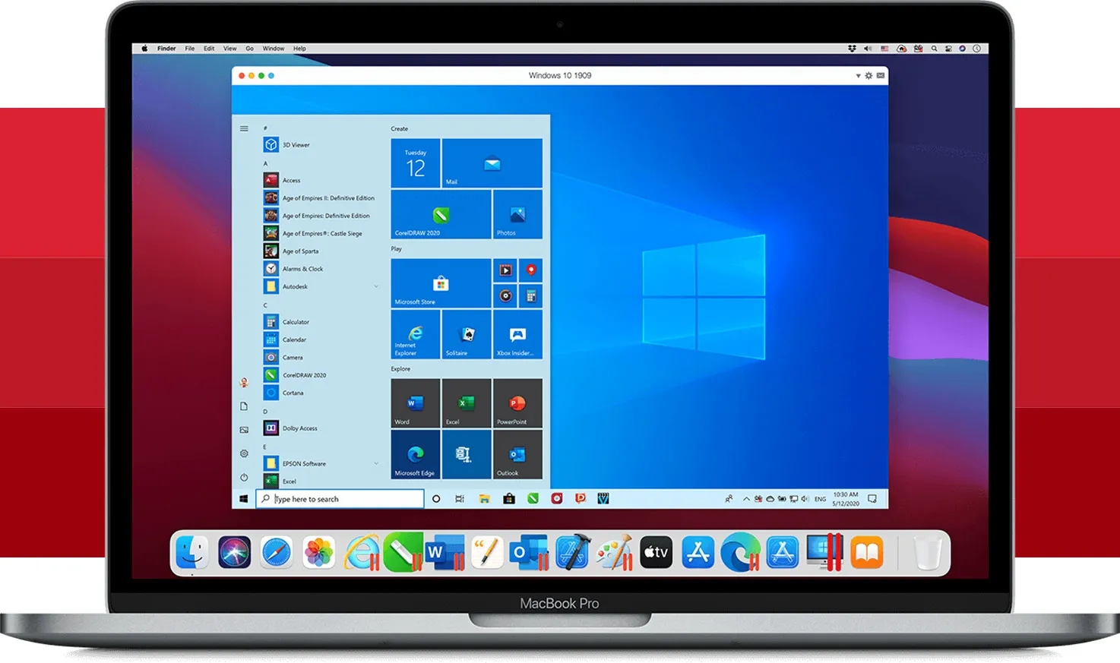
Task: Open the PowerPoint tile
Action: (517, 403)
